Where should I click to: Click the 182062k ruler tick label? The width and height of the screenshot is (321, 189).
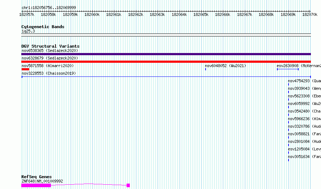point(136,14)
